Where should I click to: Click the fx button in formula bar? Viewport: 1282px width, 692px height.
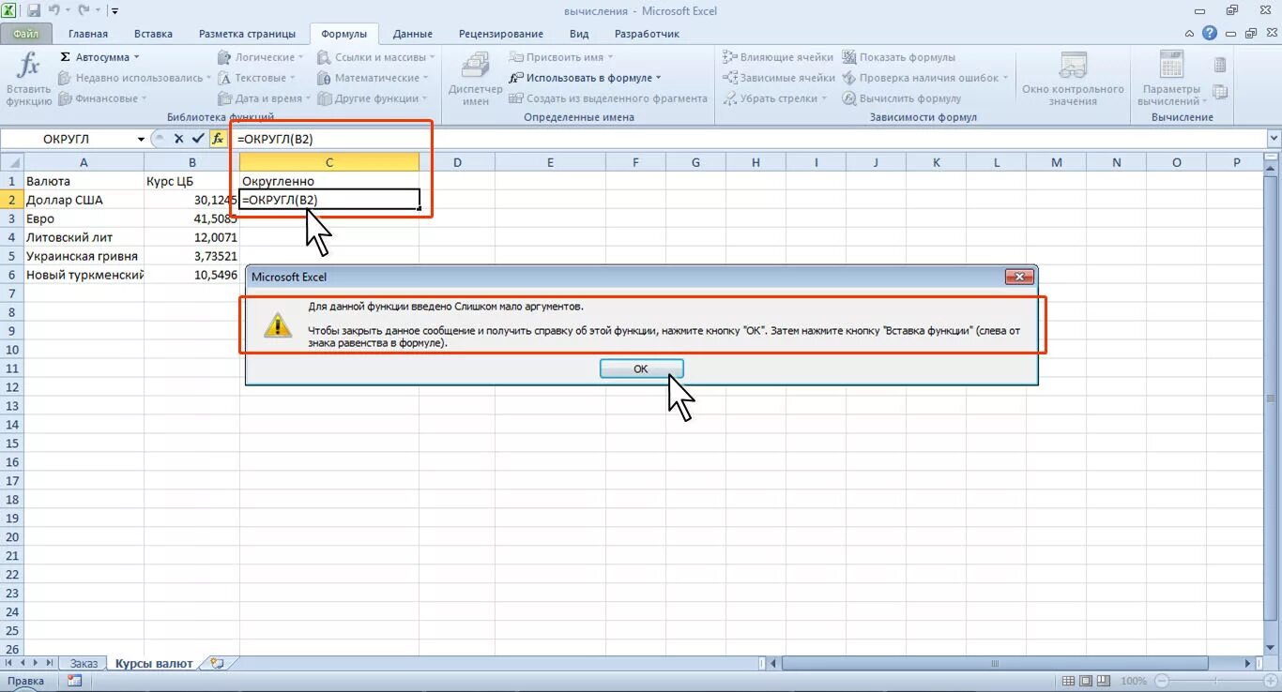pyautogui.click(x=218, y=138)
